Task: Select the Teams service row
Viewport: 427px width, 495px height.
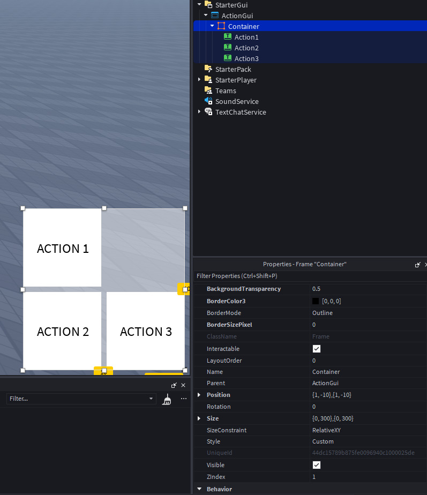Action: [310, 91]
